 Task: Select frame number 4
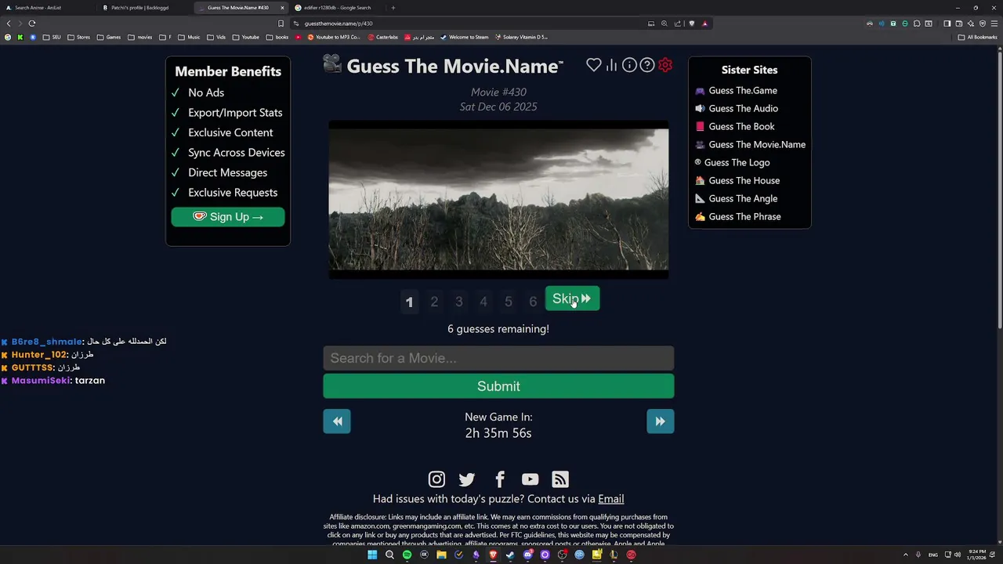pos(483,302)
